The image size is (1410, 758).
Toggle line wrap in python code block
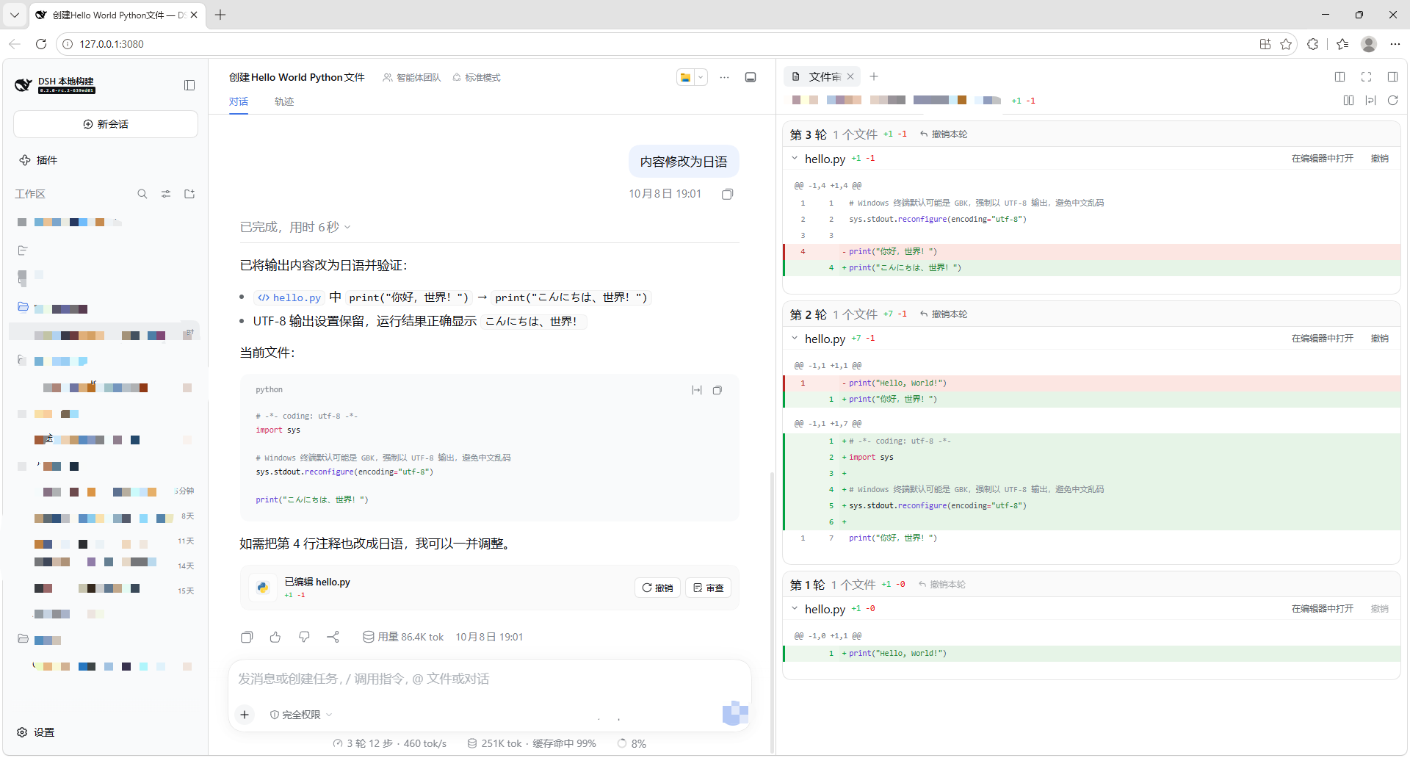click(697, 390)
